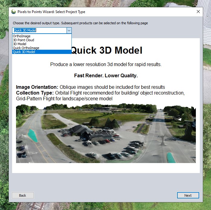Choose 3D Point Cloud option
The height and width of the screenshot is (210, 211).
[42, 40]
